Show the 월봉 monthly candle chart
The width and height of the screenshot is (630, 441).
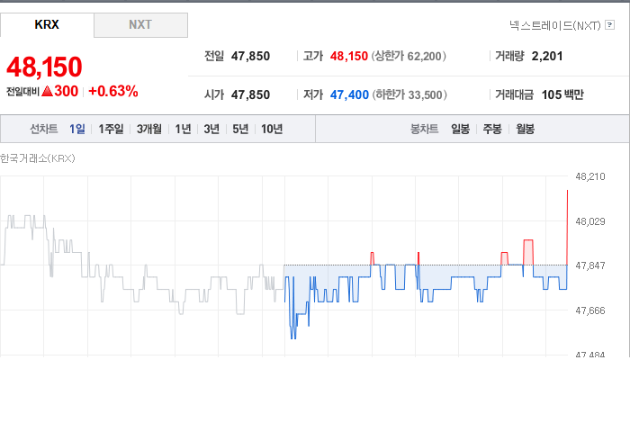tap(525, 129)
